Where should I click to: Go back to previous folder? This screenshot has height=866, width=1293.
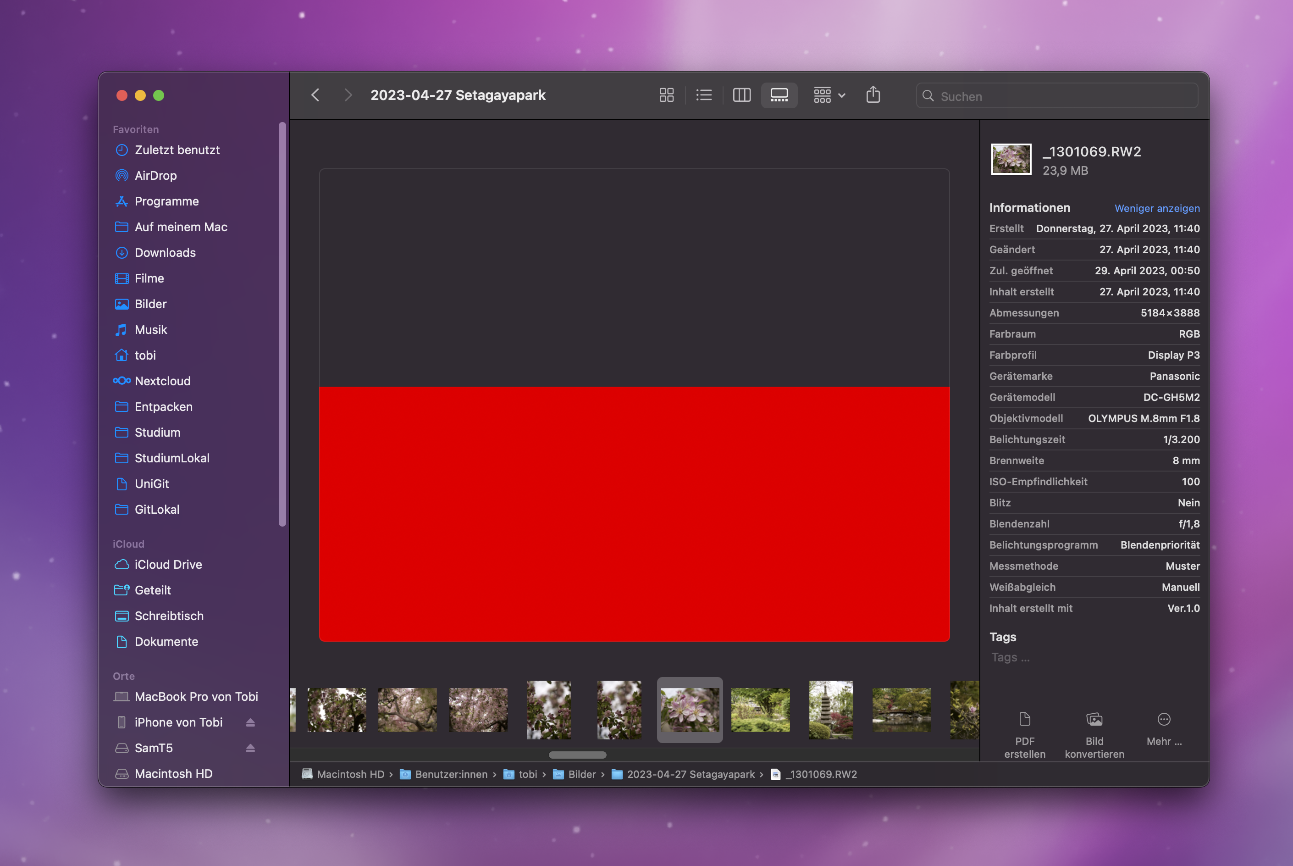click(x=315, y=95)
